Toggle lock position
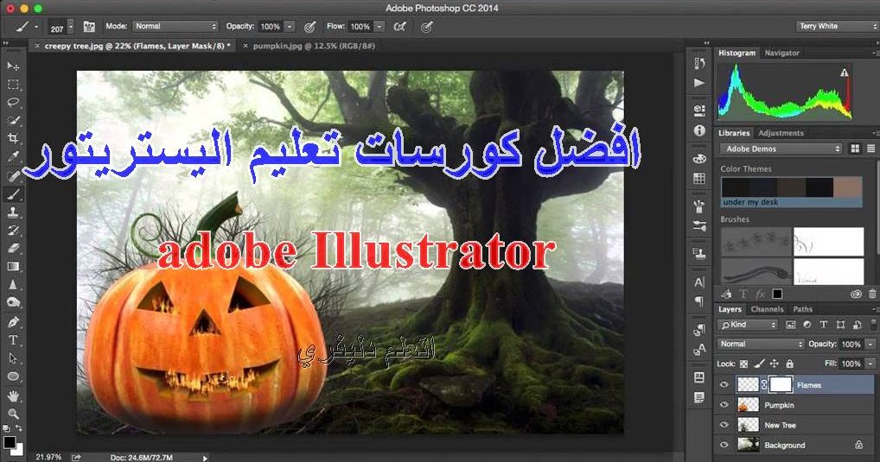The width and height of the screenshot is (880, 462). pyautogui.click(x=774, y=364)
